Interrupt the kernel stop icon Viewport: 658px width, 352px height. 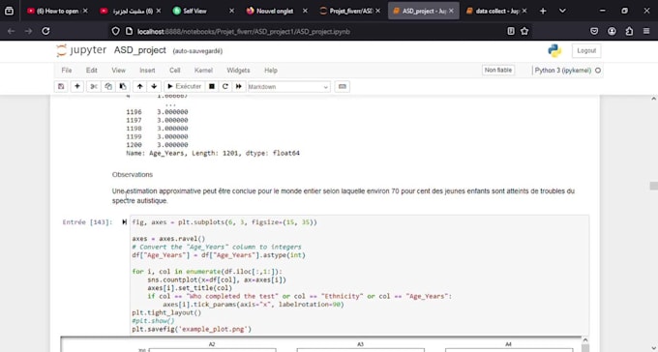click(x=212, y=86)
